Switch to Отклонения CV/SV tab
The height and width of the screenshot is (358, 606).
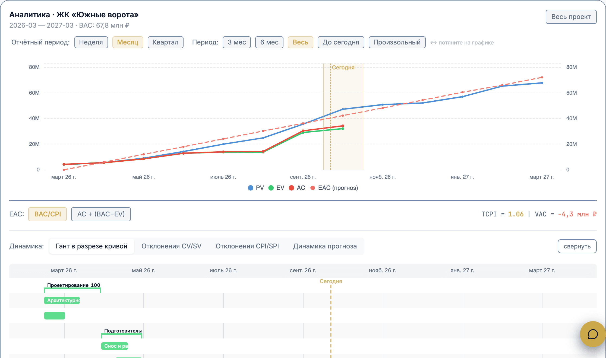coord(171,246)
